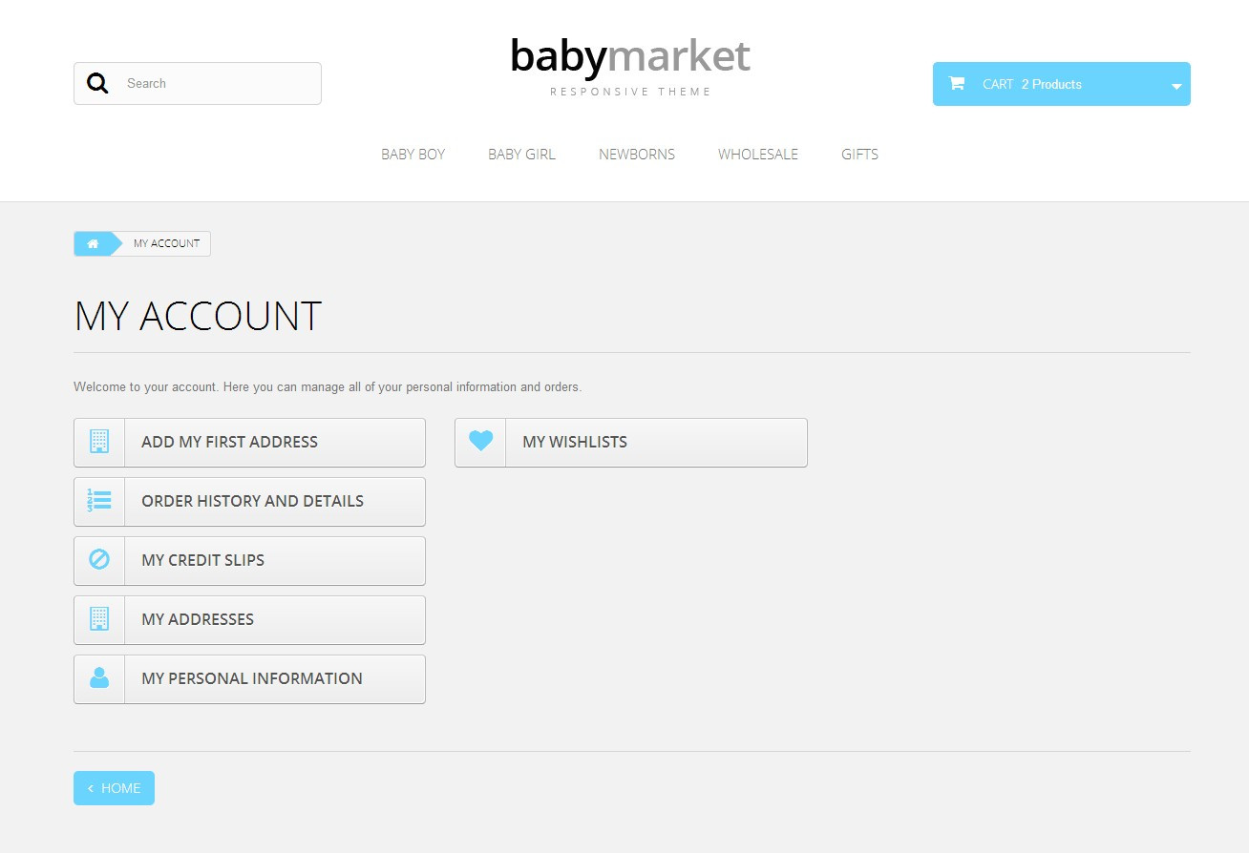This screenshot has width=1249, height=853.
Task: Click the person icon for personal information
Action: (99, 678)
